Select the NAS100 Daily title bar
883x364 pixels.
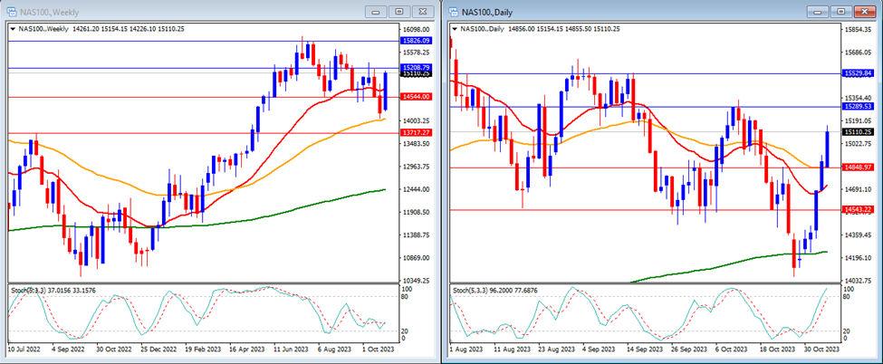[x=634, y=11]
